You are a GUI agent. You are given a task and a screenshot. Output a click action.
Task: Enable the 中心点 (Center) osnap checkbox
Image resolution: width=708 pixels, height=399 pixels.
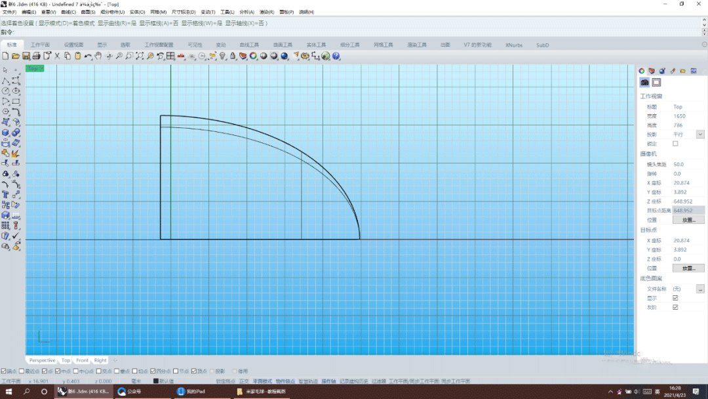tap(75, 371)
